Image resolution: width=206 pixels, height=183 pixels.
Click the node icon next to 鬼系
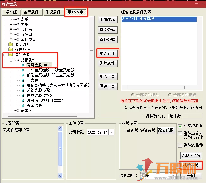(17, 24)
